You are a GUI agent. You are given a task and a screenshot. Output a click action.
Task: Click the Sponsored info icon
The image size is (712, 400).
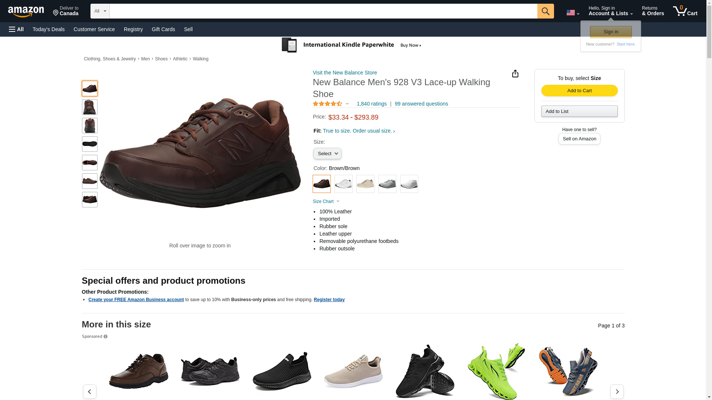tap(105, 337)
